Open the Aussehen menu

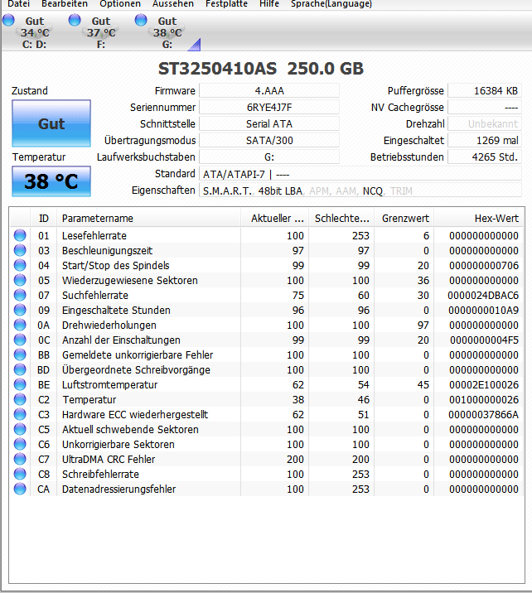pyautogui.click(x=173, y=4)
